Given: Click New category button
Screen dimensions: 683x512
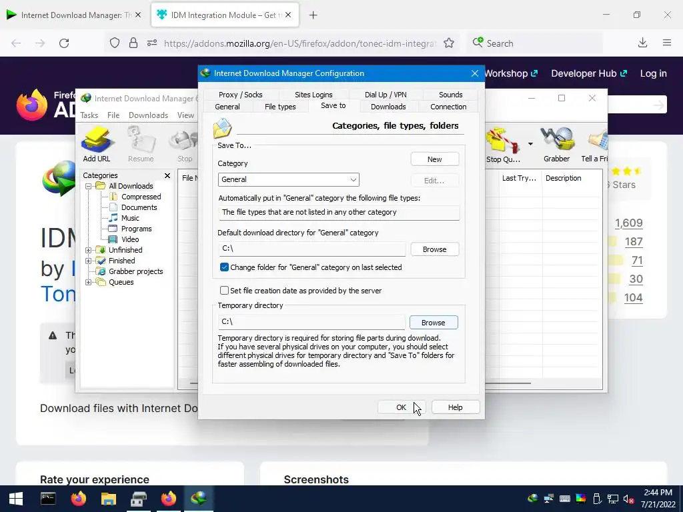Looking at the screenshot, I should (435, 159).
